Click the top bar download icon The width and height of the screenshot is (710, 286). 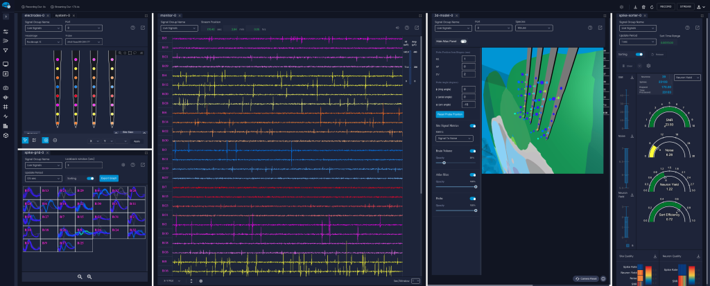[x=635, y=7]
